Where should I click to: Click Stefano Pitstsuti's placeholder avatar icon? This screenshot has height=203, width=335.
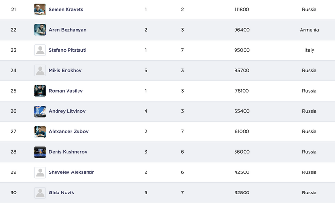[x=40, y=50]
